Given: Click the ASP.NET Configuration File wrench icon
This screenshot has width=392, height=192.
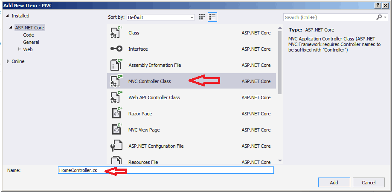Looking at the screenshot, I should [116, 146].
